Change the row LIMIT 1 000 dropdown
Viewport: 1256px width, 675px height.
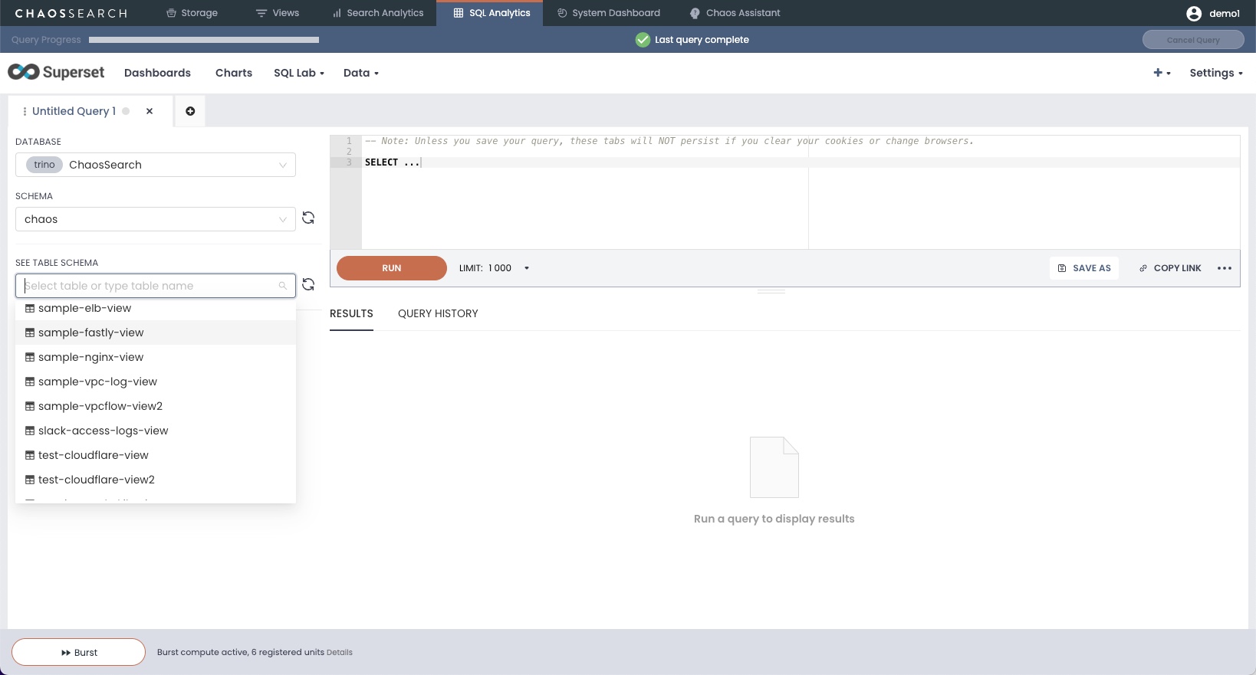pyautogui.click(x=495, y=268)
